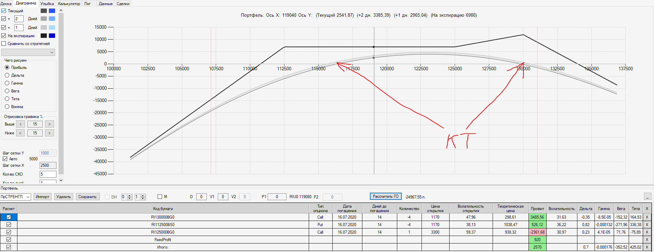Click the Импорт button
This screenshot has height=252, width=654.
coord(43,197)
